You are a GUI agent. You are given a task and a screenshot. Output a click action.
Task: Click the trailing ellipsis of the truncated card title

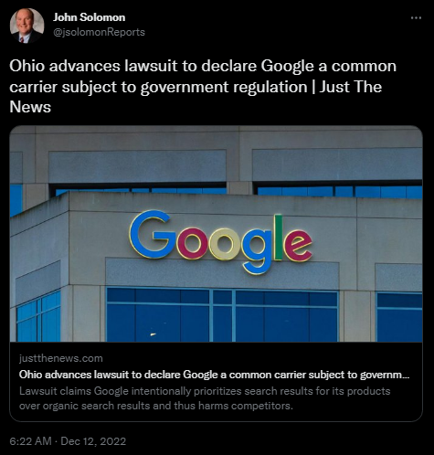(x=407, y=375)
